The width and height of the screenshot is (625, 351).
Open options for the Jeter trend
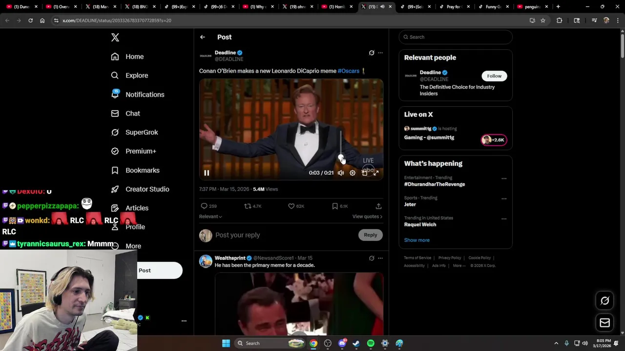pos(504,198)
